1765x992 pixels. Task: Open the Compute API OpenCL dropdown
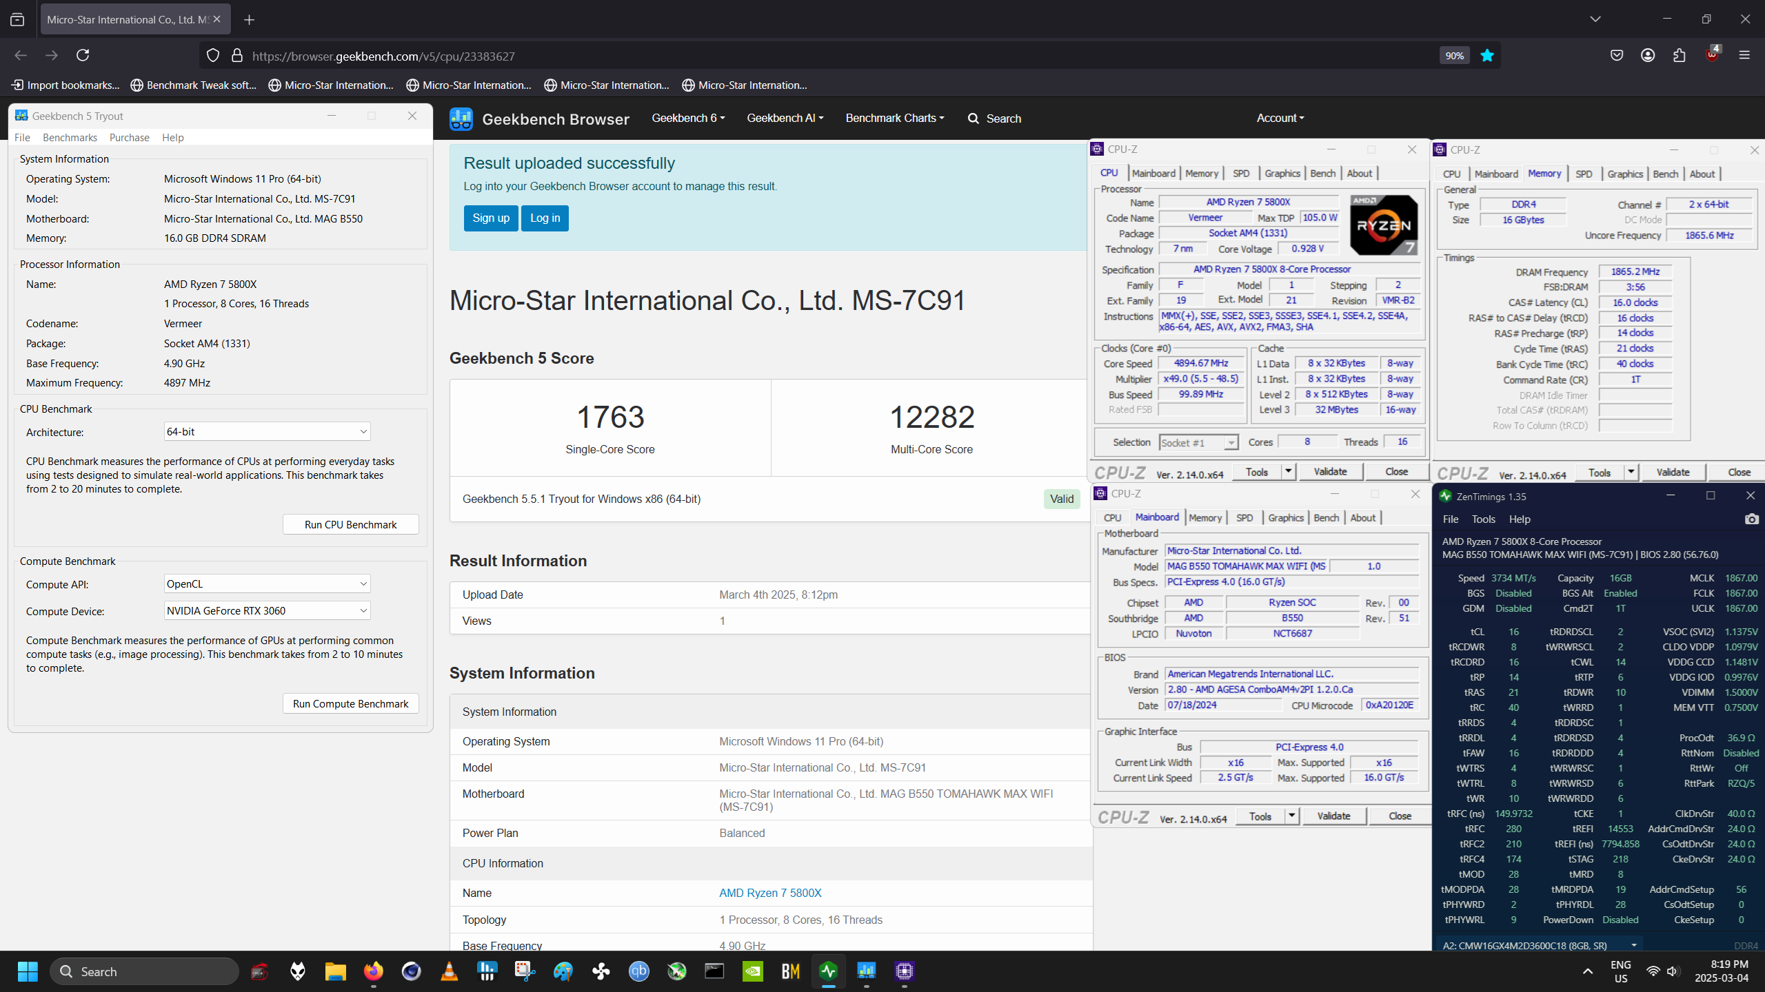point(268,583)
